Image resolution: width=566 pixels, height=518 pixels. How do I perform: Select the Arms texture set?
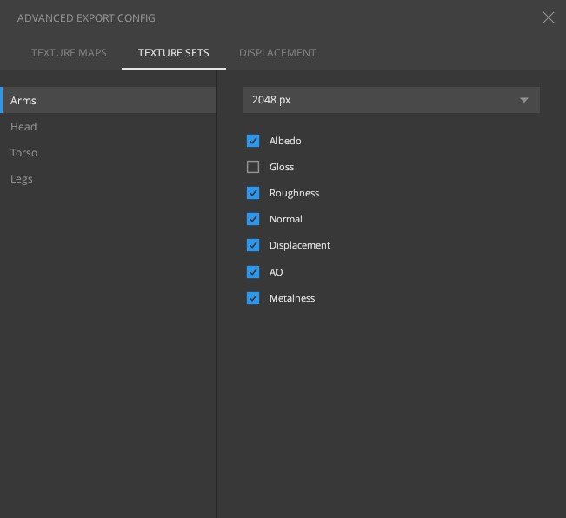pyautogui.click(x=23, y=101)
